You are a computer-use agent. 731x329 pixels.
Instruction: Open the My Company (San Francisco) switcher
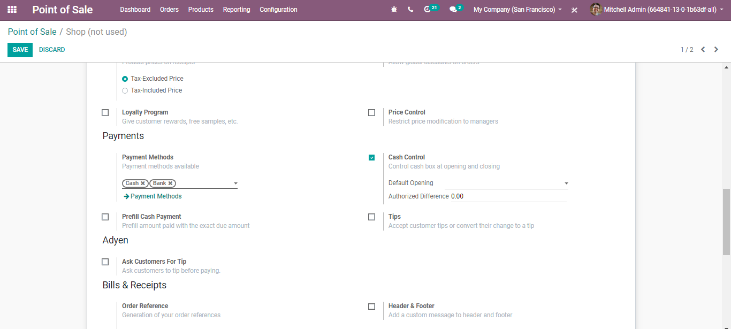point(517,10)
